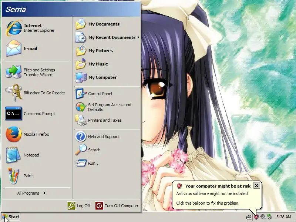Open Printers and Faxes icon
This screenshot has width=296, height=222.
[x=81, y=120]
